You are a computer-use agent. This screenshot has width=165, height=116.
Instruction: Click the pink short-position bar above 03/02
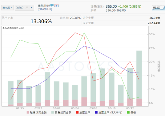click(x=57, y=103)
